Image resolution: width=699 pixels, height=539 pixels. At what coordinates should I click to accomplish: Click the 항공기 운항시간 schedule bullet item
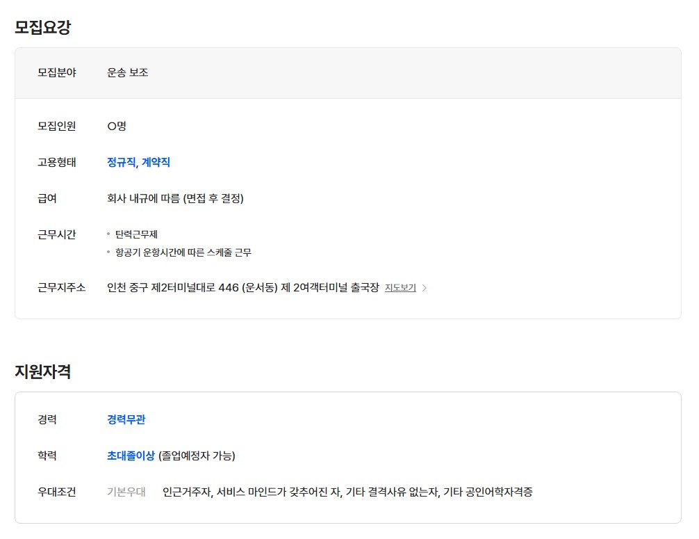pos(183,253)
